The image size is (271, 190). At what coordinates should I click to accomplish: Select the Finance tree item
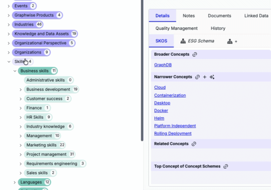(x=37, y=108)
